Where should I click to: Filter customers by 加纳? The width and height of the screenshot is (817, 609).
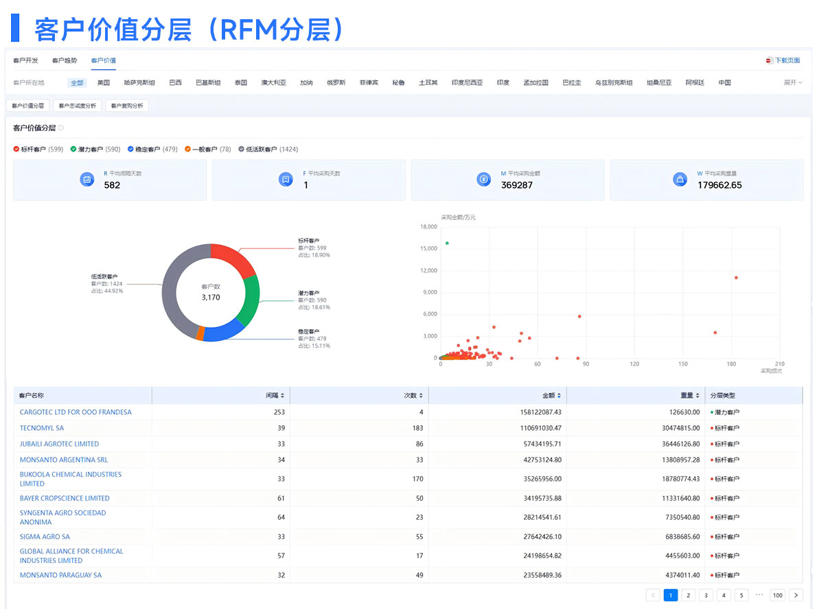(306, 83)
